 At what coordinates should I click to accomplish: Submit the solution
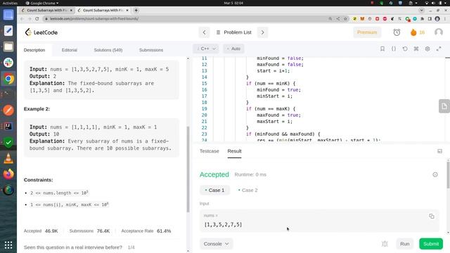click(431, 244)
